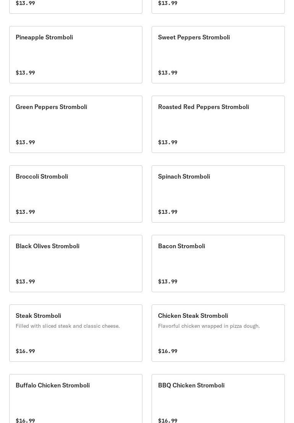Image resolution: width=294 pixels, height=423 pixels.
Task: Click the $13.99 price under Bacon Stromboli
Action: (168, 281)
